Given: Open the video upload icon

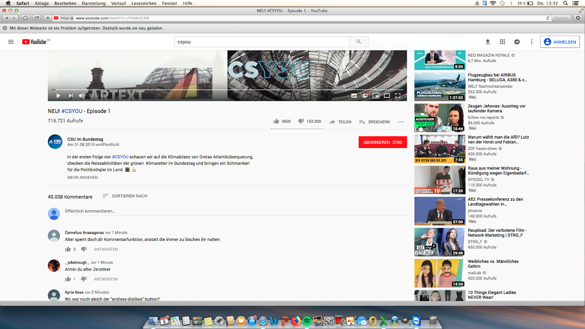Looking at the screenshot, I should 488,42.
